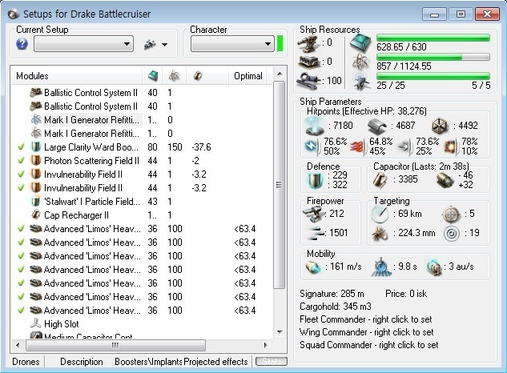Viewport: 507px width, 373px height.
Task: Click the module list vertical scrollbar thumb
Action: pos(280,185)
